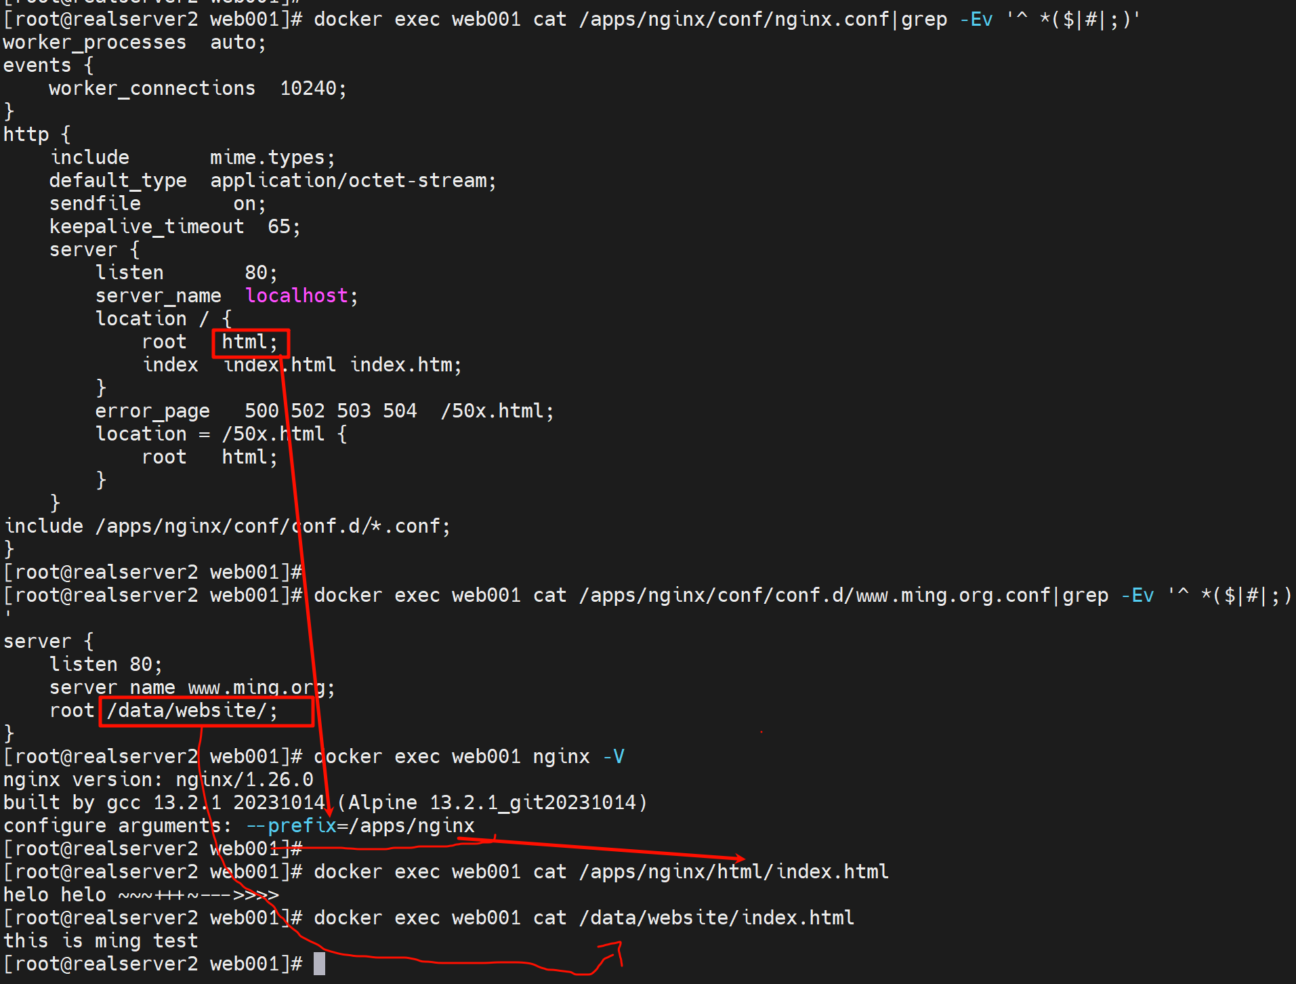
Task: Click the "mime.types;" include value
Action: click(x=272, y=158)
